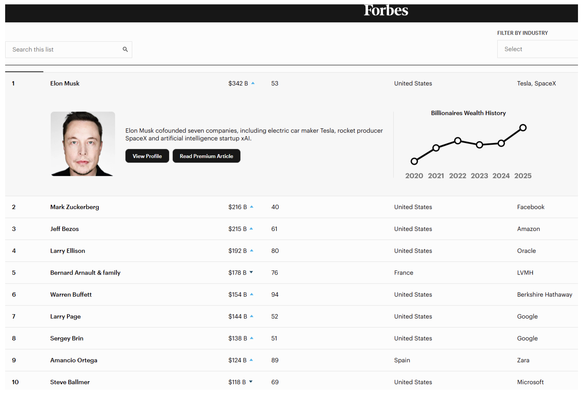The width and height of the screenshot is (584, 394).
Task: Click the Forbes logo
Action: 386,10
